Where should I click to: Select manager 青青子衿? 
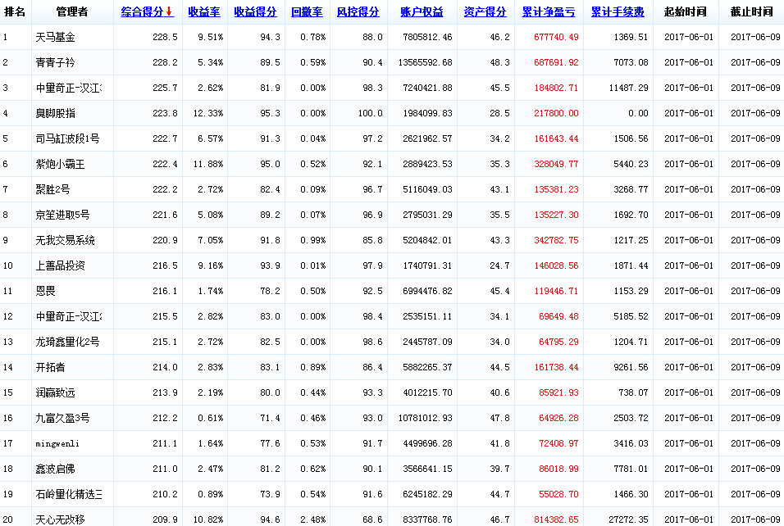(55, 62)
